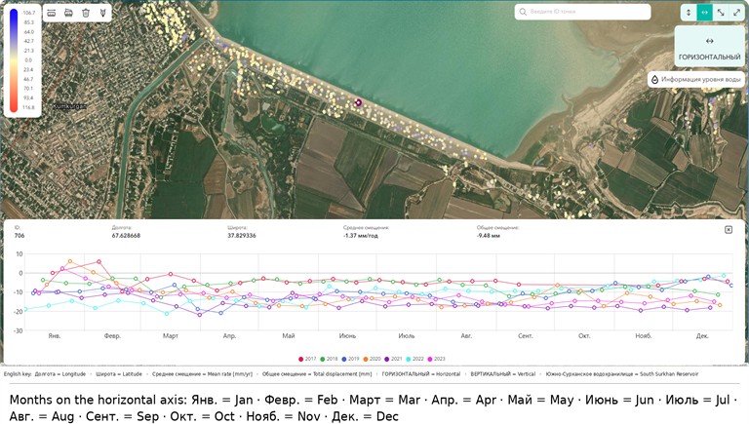The image size is (749, 424).
Task: Focus the point ID search field
Action: 583,12
